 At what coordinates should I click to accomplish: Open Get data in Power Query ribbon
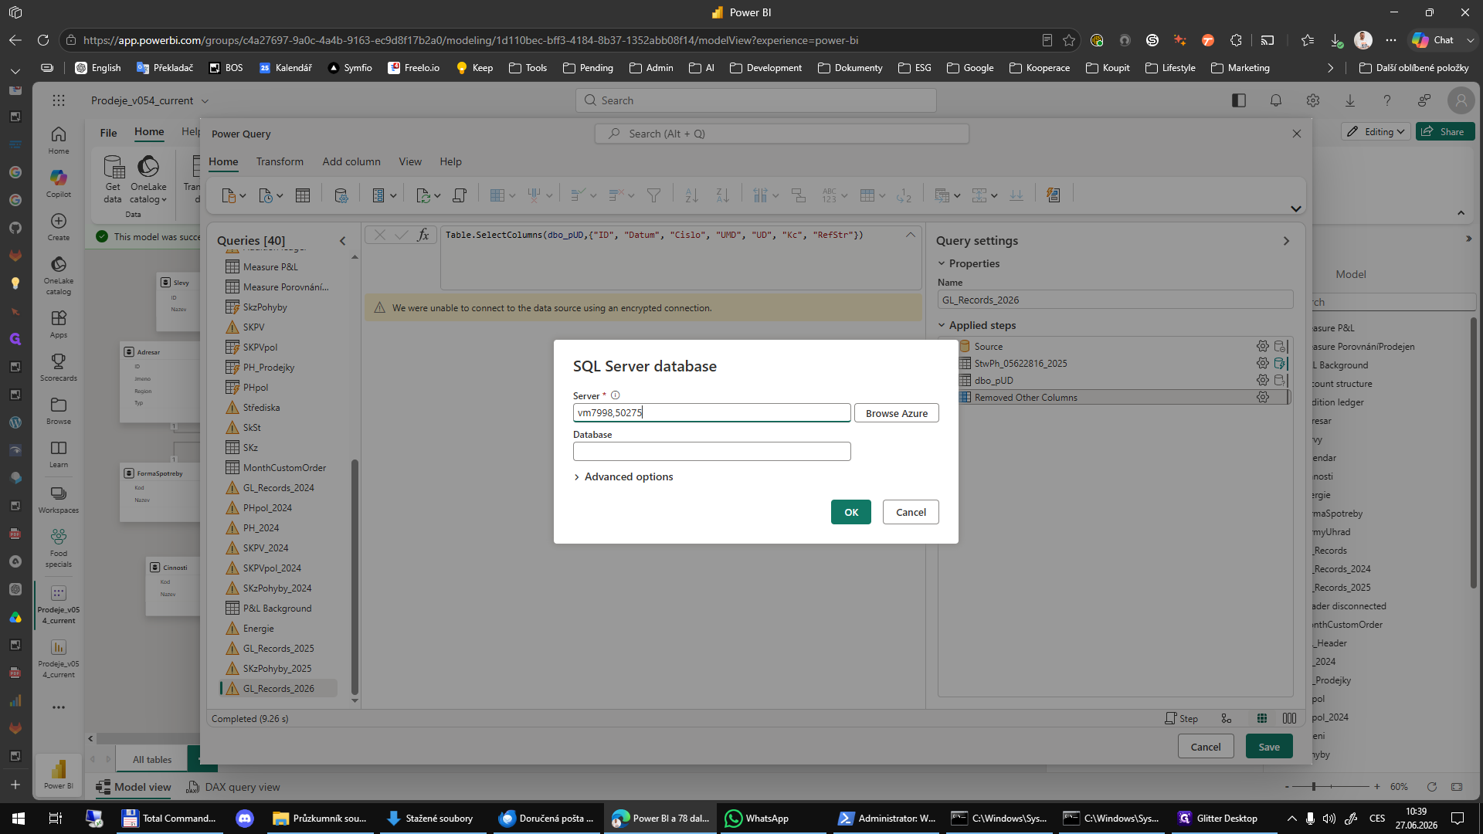coord(233,195)
